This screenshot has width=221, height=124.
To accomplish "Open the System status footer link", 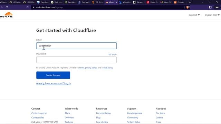I will click(x=134, y=122).
